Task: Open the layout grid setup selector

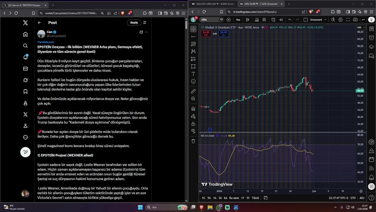Action: tap(264, 20)
